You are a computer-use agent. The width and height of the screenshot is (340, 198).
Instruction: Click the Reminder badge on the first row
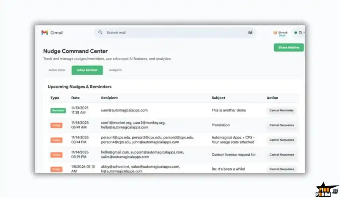pyautogui.click(x=58, y=110)
